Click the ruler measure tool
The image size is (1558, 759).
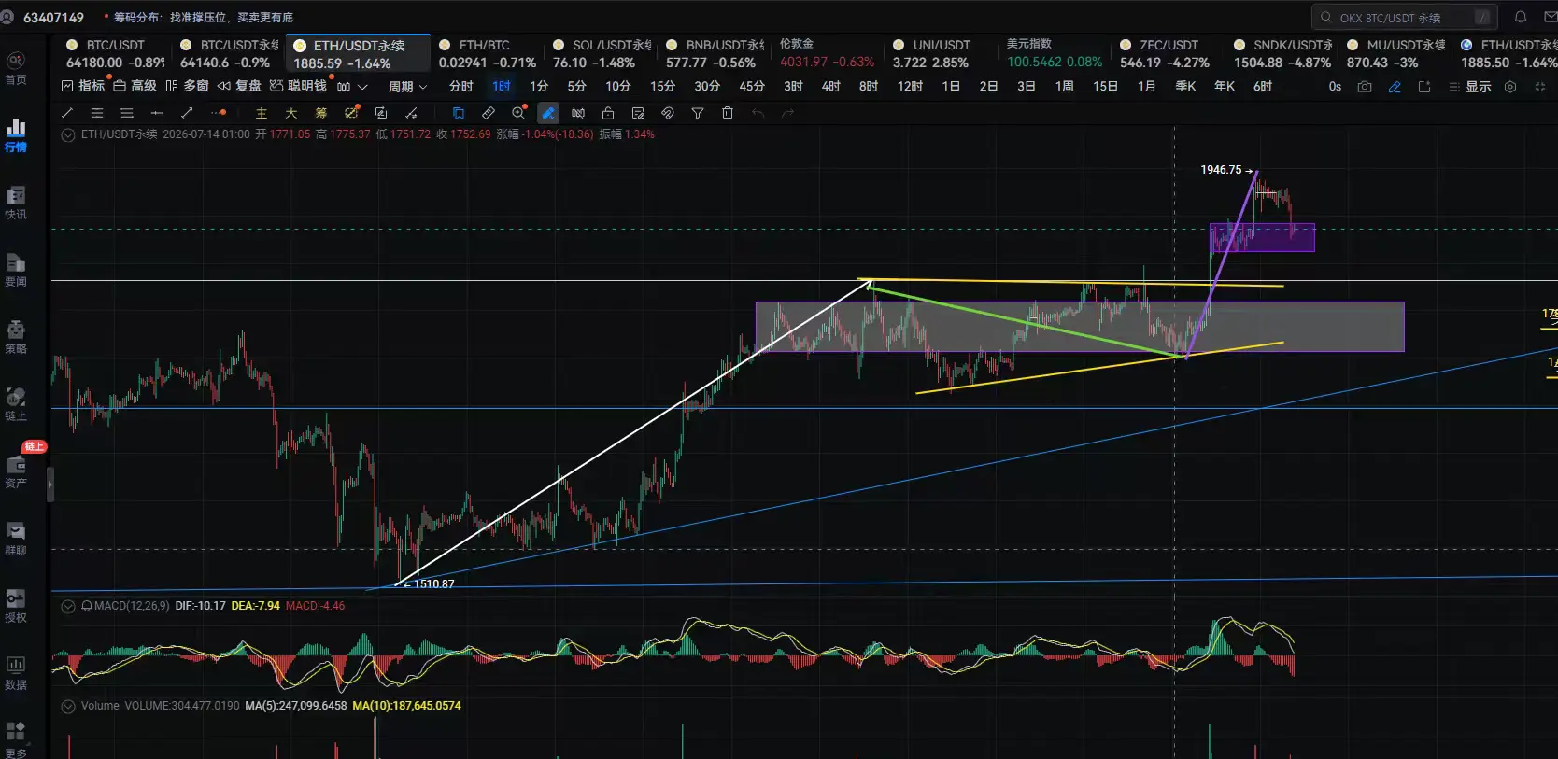point(489,113)
